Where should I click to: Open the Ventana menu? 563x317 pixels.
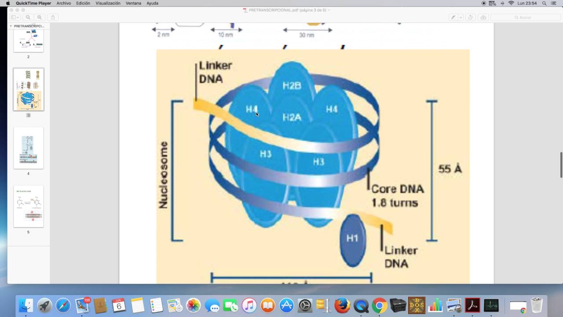tap(134, 3)
